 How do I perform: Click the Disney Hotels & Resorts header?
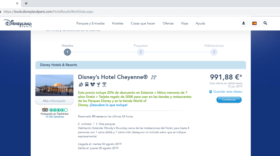point(141,65)
